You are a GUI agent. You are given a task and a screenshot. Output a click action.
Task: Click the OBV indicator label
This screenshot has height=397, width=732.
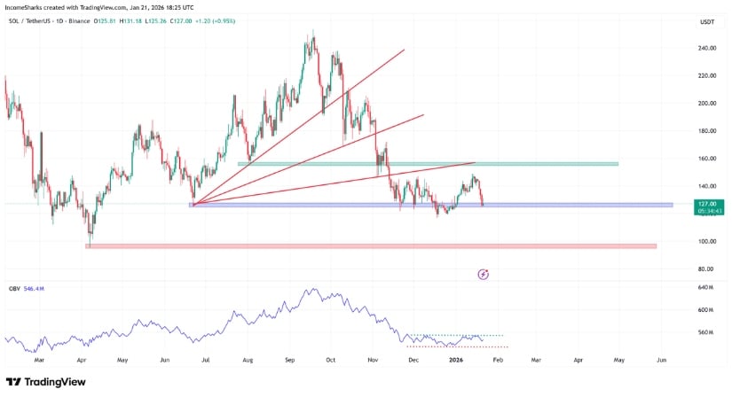pos(13,289)
